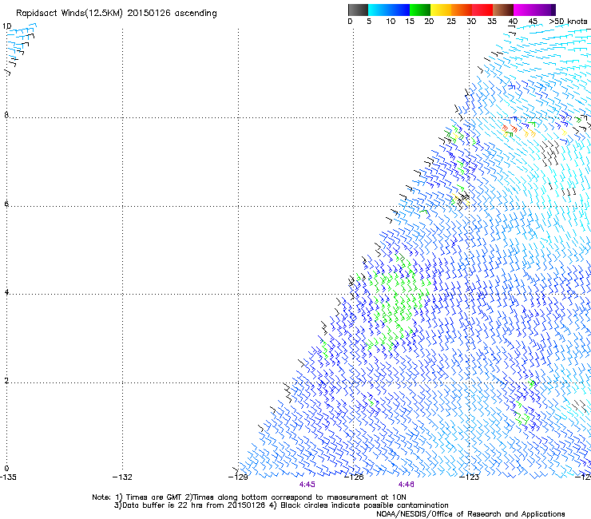Viewport: 591px width, 519px height.
Task: Click the note 'Black circles indicate possible contamination'
Action: (364, 505)
